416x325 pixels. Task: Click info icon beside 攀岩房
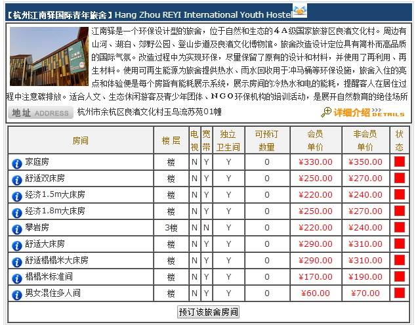click(x=16, y=230)
